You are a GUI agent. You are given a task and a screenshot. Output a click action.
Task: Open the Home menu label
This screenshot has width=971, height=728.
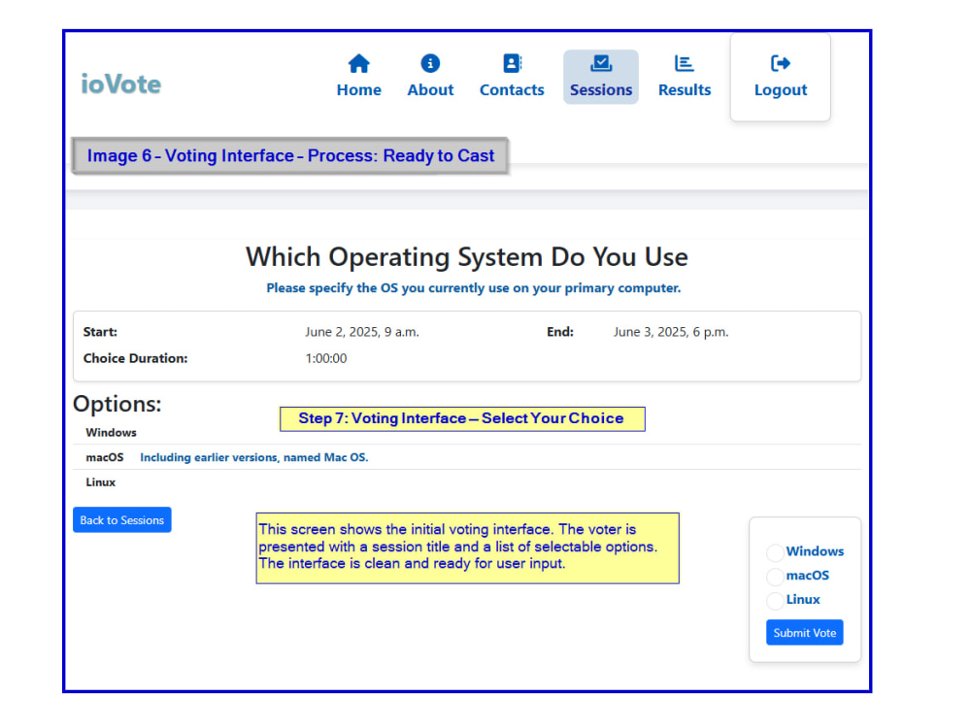click(358, 90)
